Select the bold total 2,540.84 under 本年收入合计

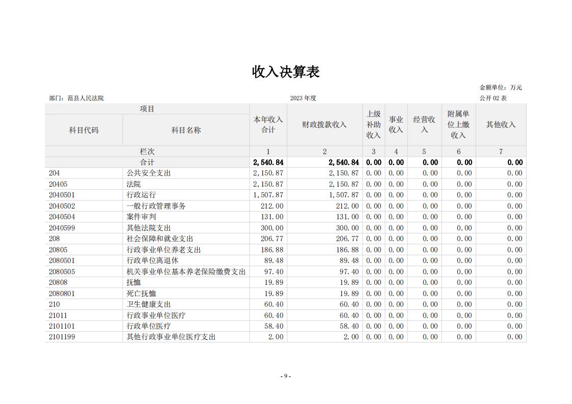tap(268, 162)
